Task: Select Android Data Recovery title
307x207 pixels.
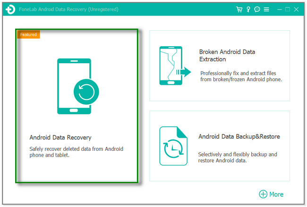Action: pos(60,137)
